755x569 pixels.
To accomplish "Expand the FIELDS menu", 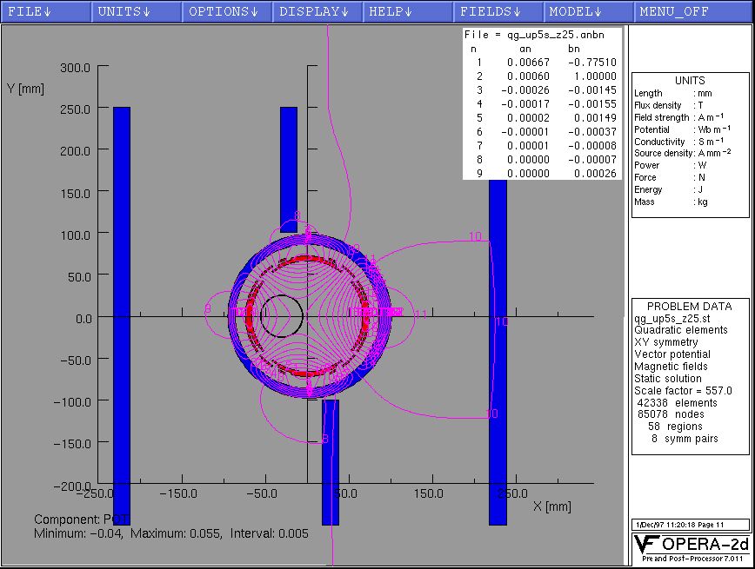I will (498, 12).
